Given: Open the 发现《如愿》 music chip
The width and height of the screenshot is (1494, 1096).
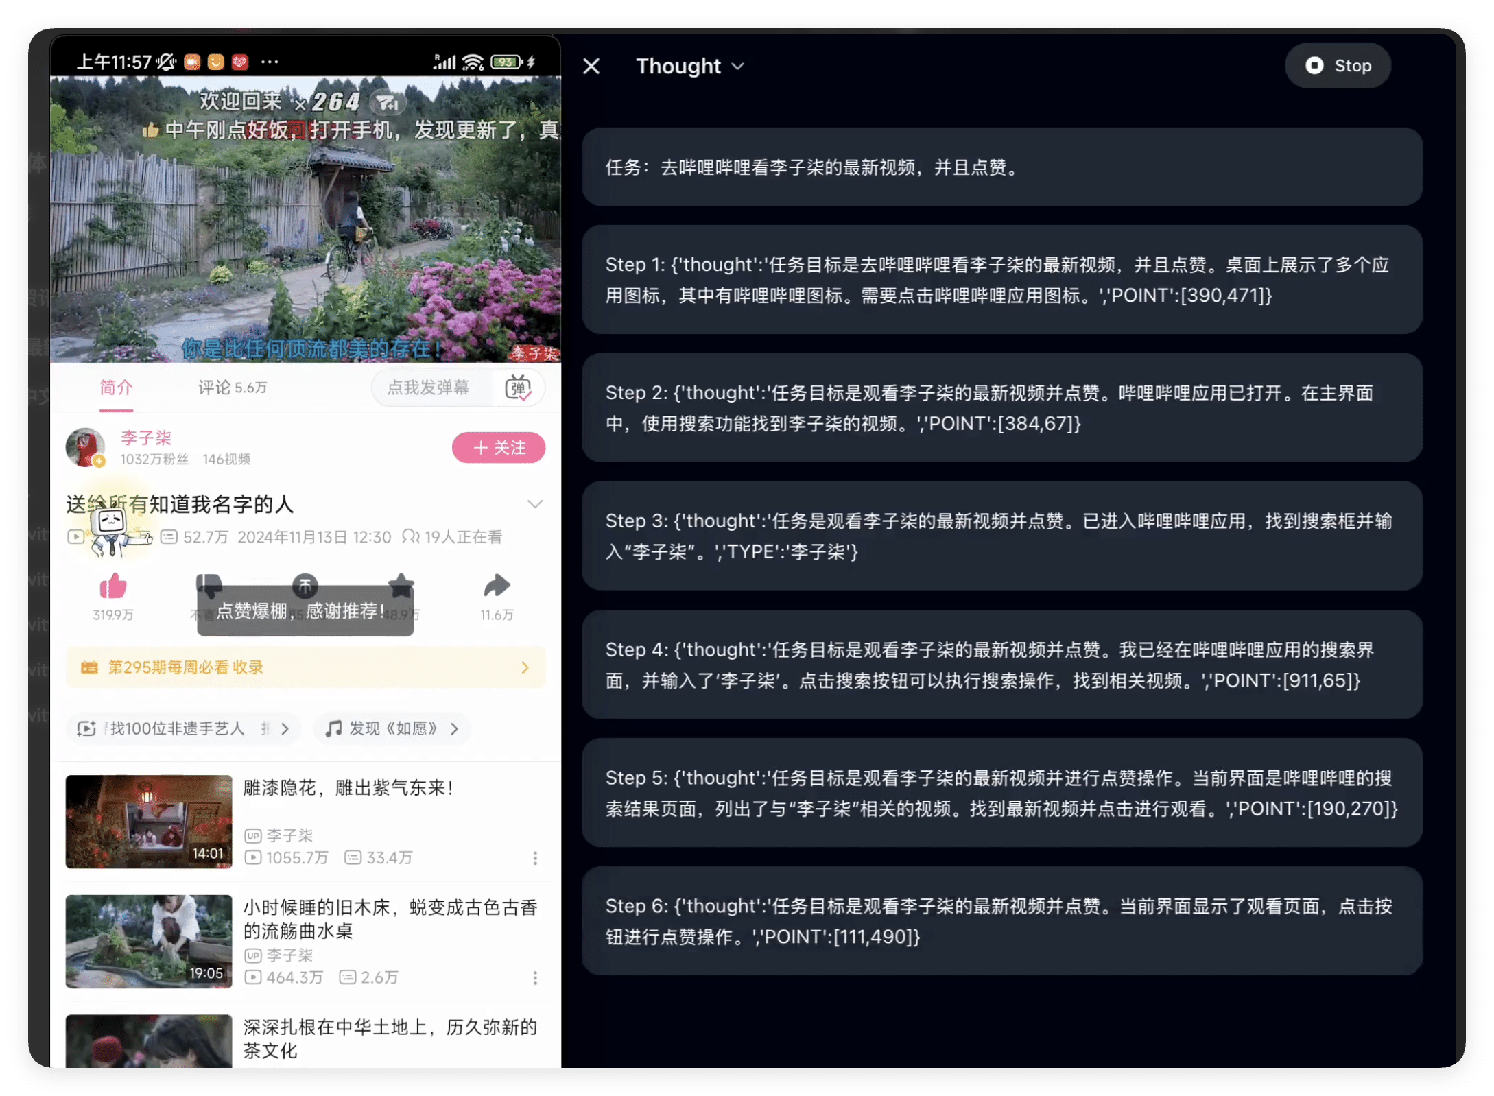Looking at the screenshot, I should pyautogui.click(x=392, y=728).
